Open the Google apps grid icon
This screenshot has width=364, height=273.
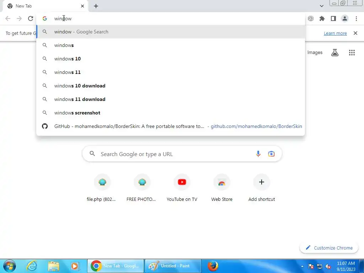pyautogui.click(x=352, y=53)
